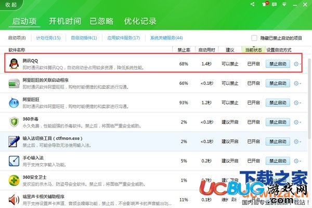Switch to 启动项 tab
Image resolution: width=312 pixels, height=208 pixels.
coord(24,21)
